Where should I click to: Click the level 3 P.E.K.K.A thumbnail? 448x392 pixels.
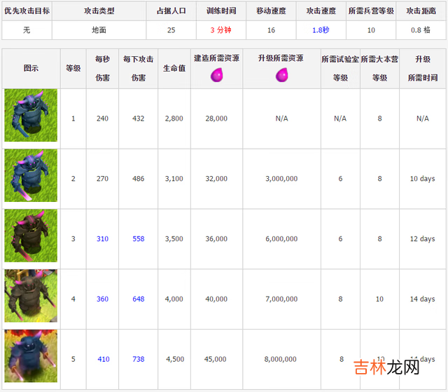click(31, 236)
